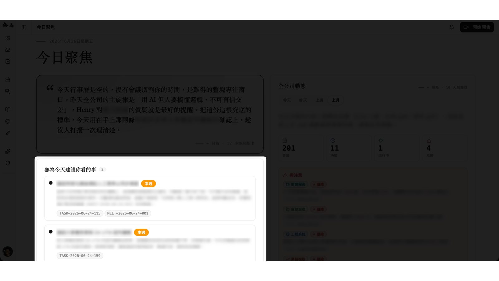Start a meeting with 開始開會 button
This screenshot has height=281, width=499.
(x=477, y=27)
